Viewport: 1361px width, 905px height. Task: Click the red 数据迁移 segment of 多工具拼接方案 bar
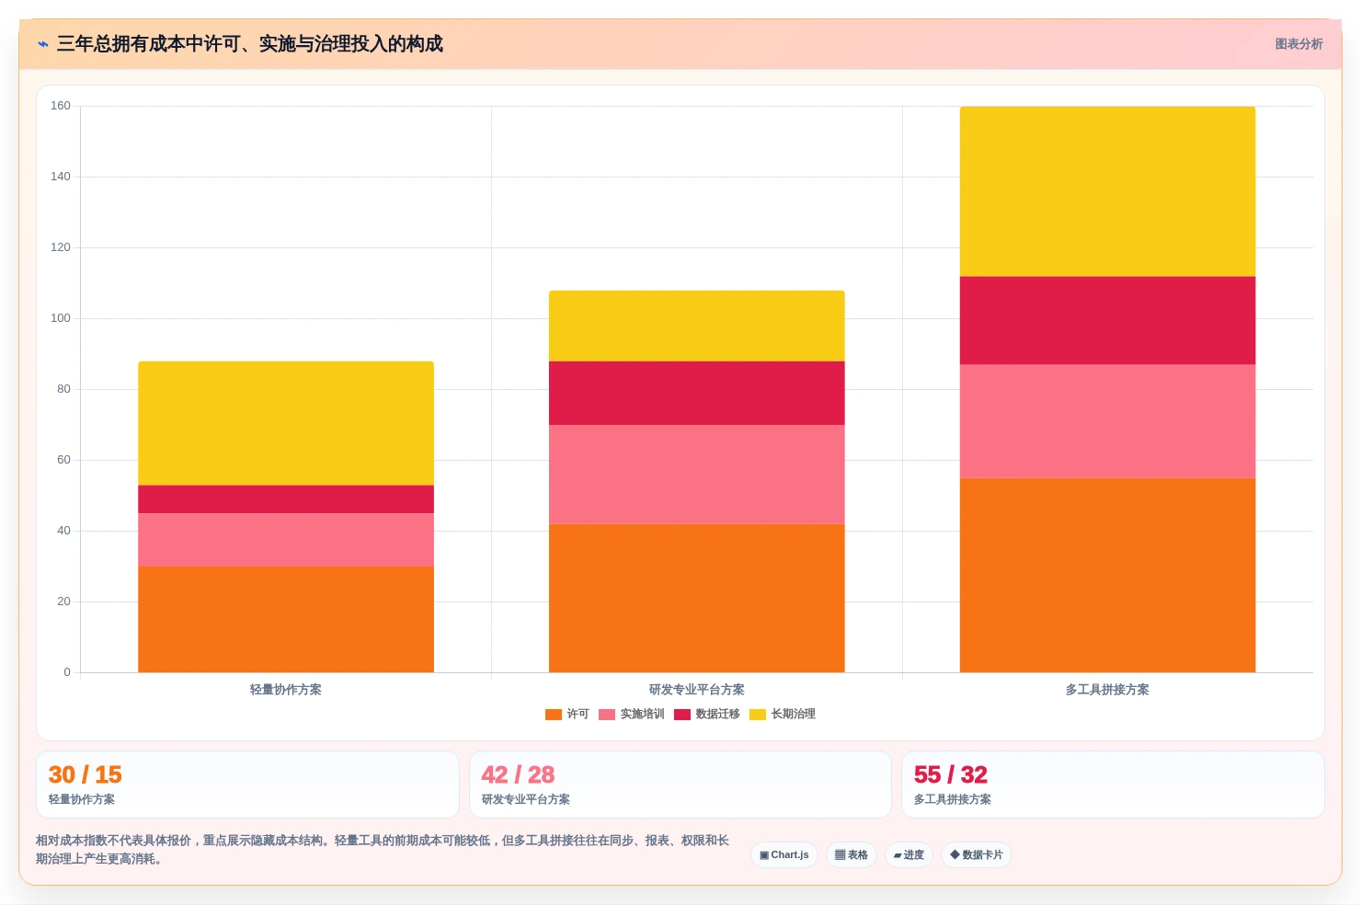[x=1107, y=321]
